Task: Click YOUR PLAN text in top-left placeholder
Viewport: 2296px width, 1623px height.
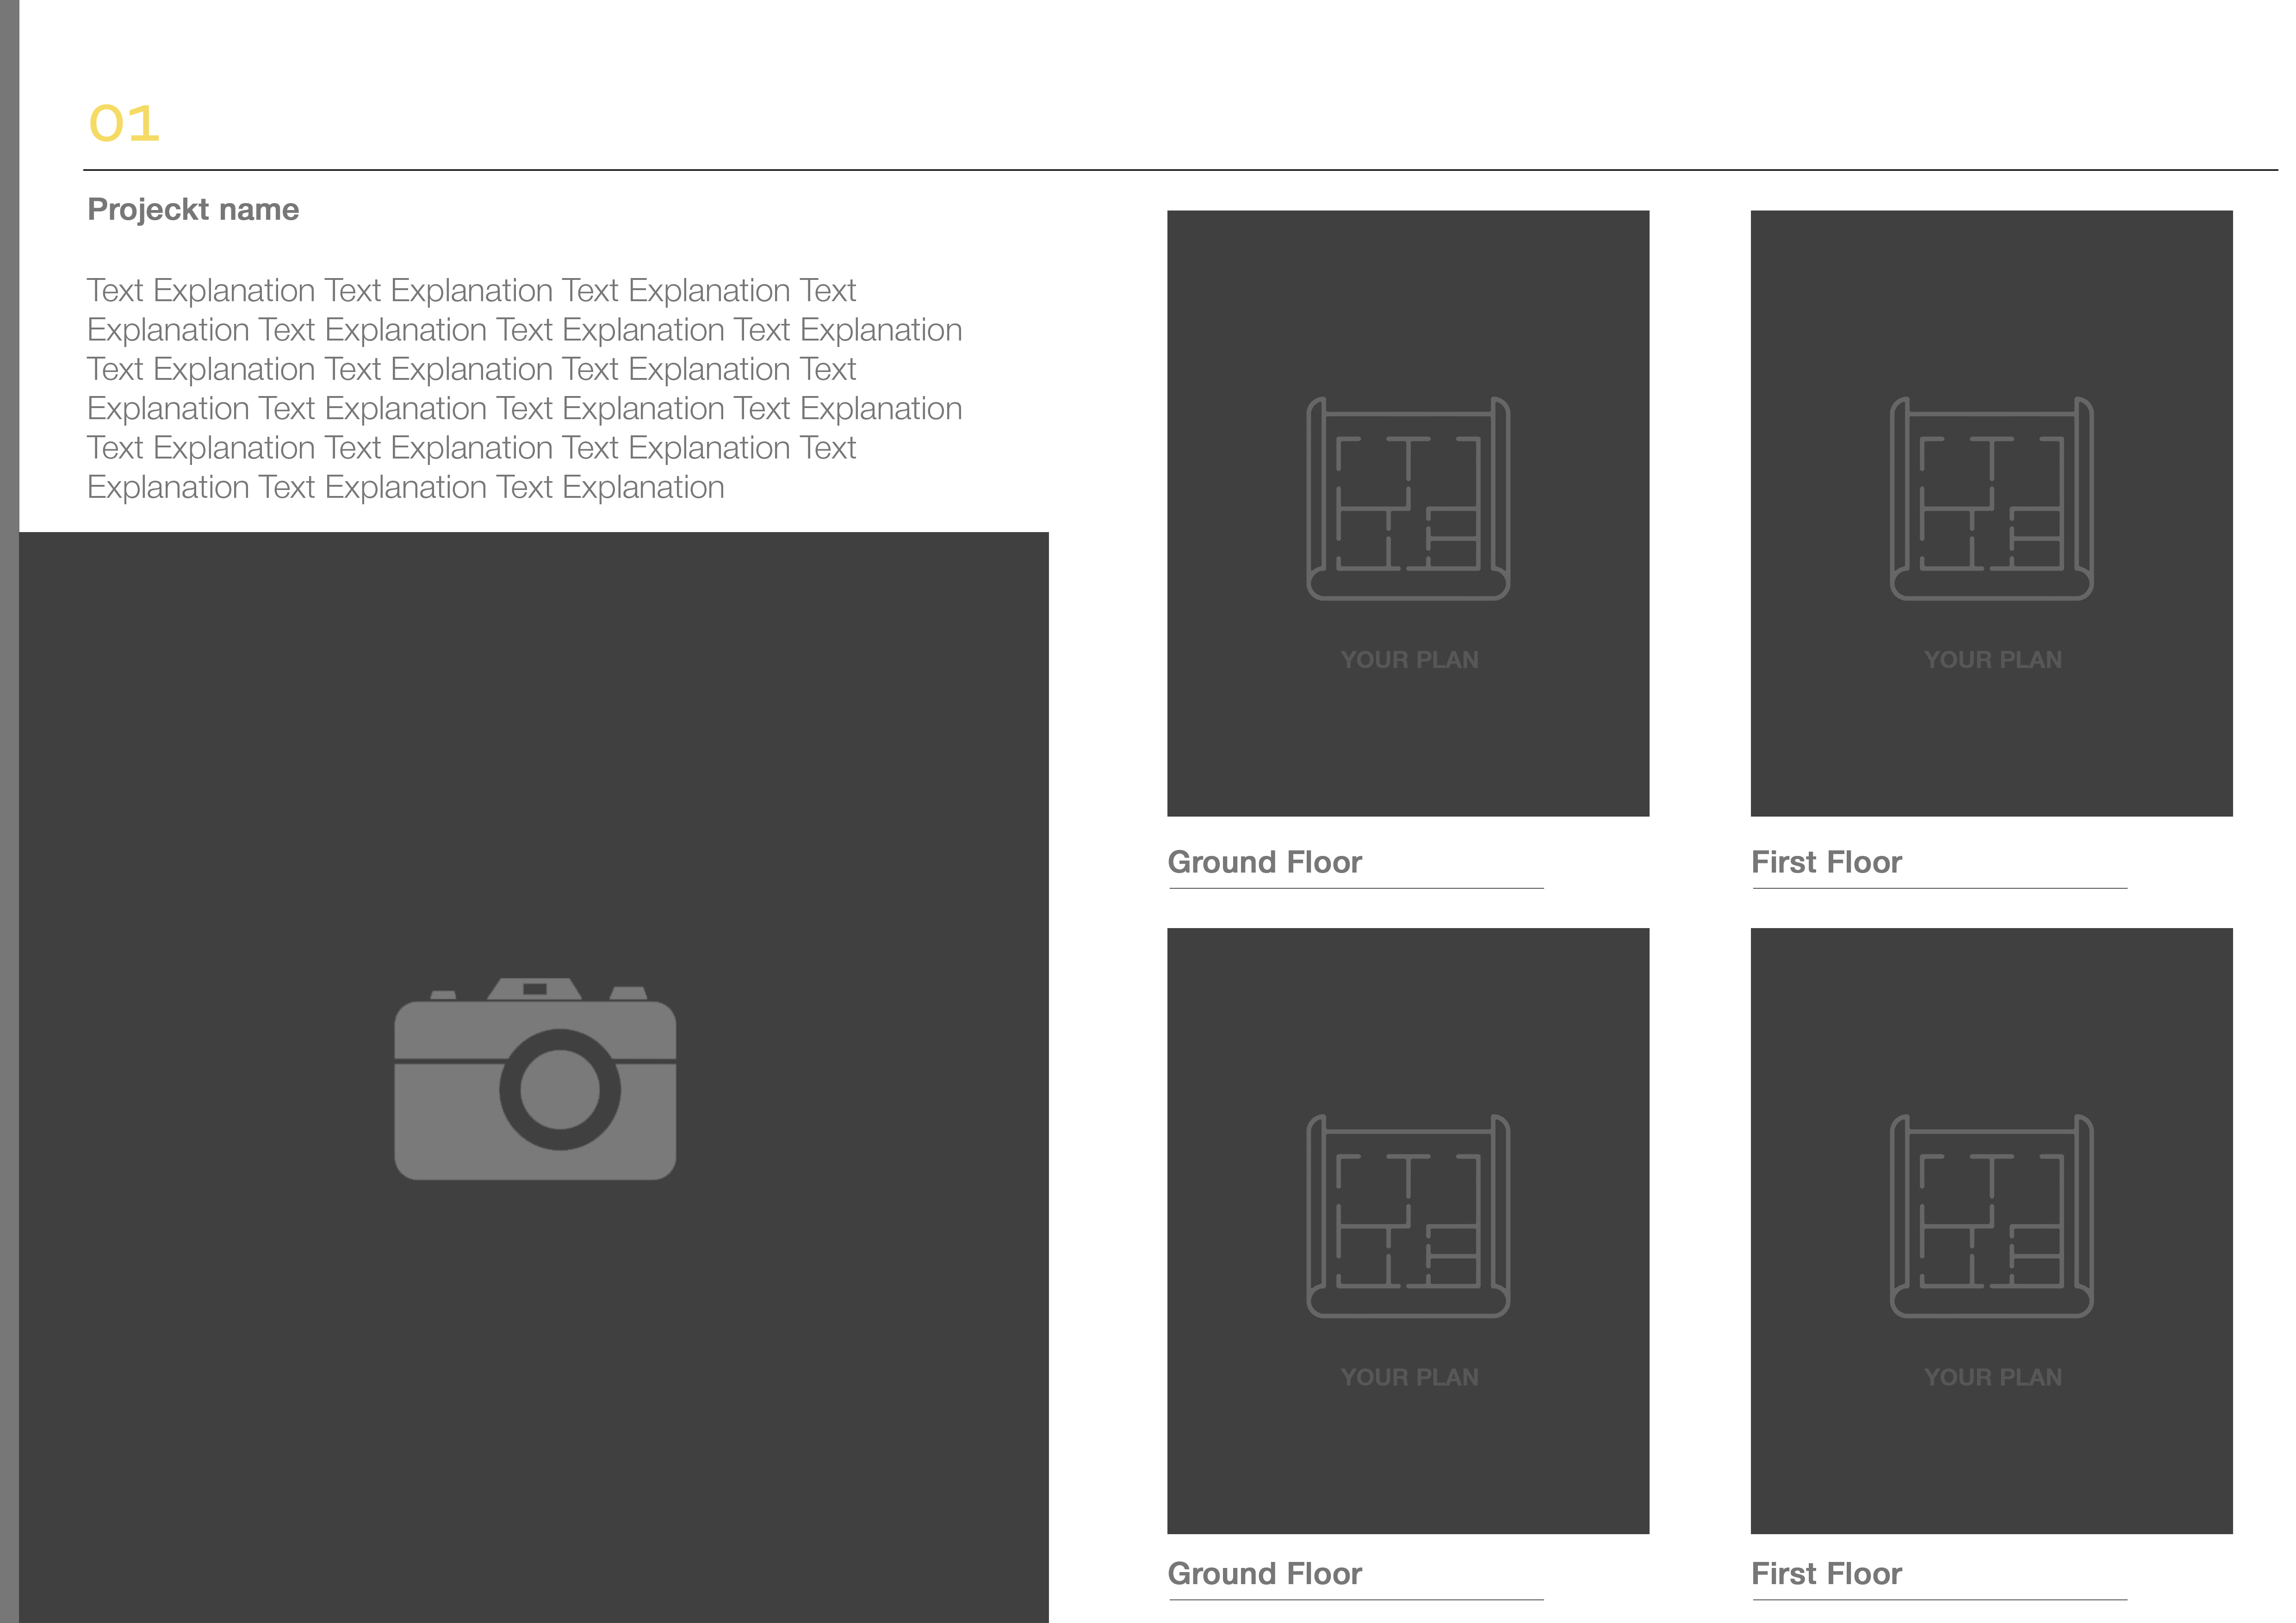Action: [x=1409, y=660]
